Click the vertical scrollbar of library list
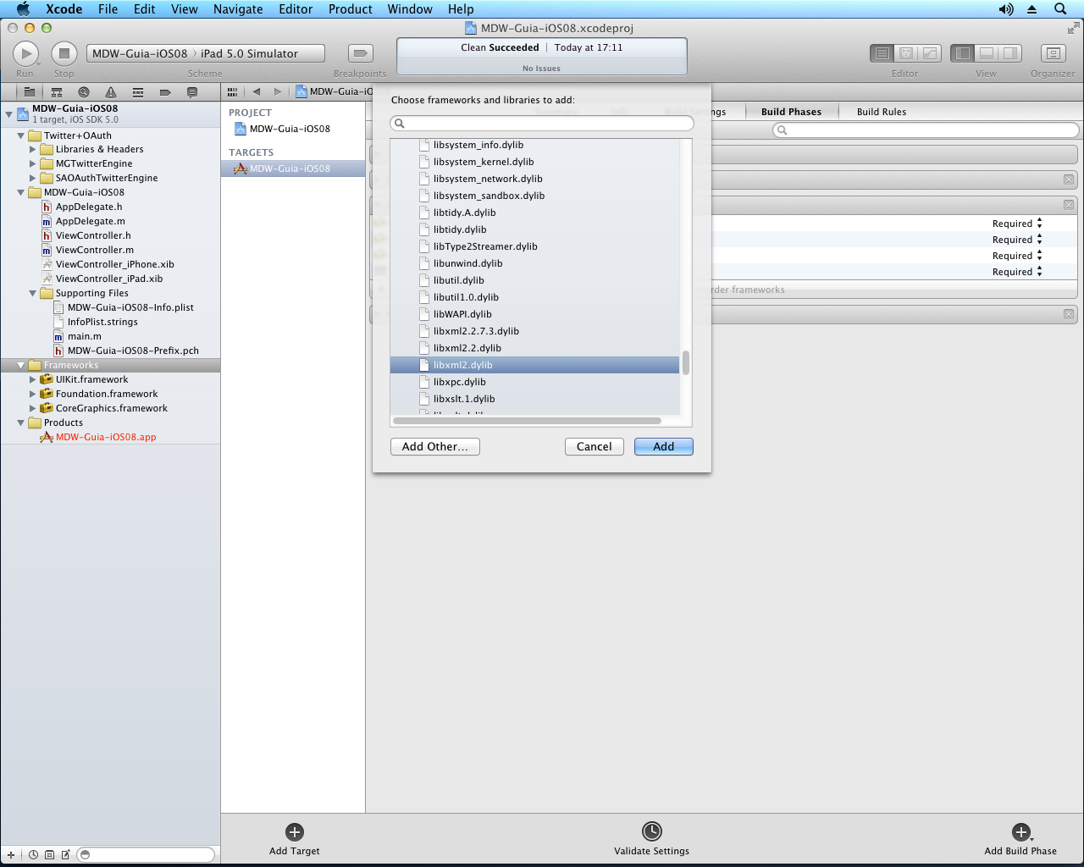 [686, 362]
